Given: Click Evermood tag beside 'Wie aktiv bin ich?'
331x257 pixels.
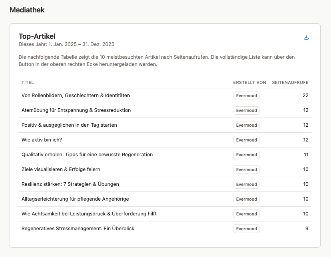Looking at the screenshot, I should [246, 140].
